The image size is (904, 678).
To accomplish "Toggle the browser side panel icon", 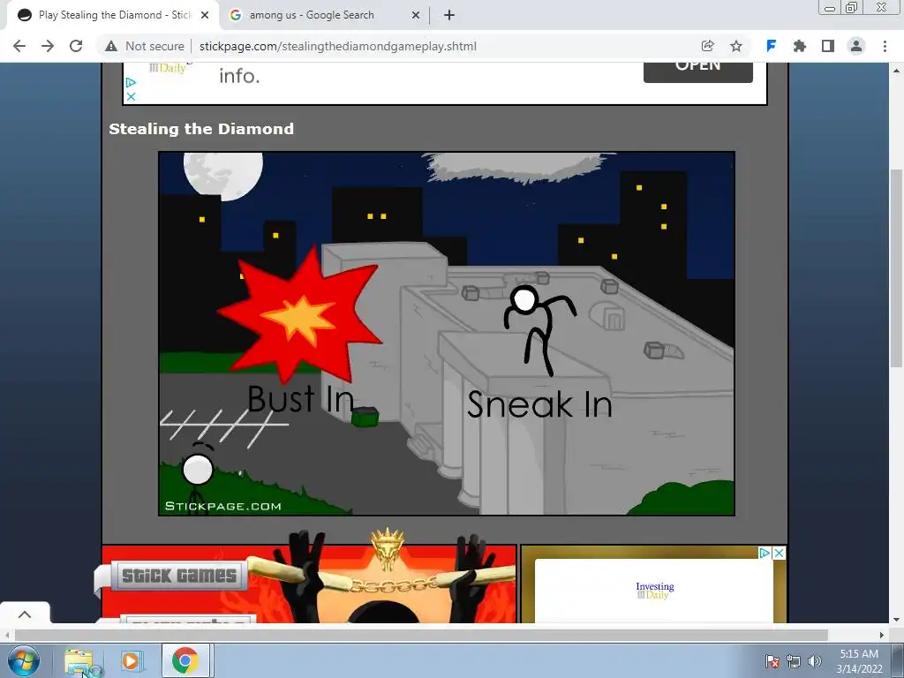I will 828,46.
